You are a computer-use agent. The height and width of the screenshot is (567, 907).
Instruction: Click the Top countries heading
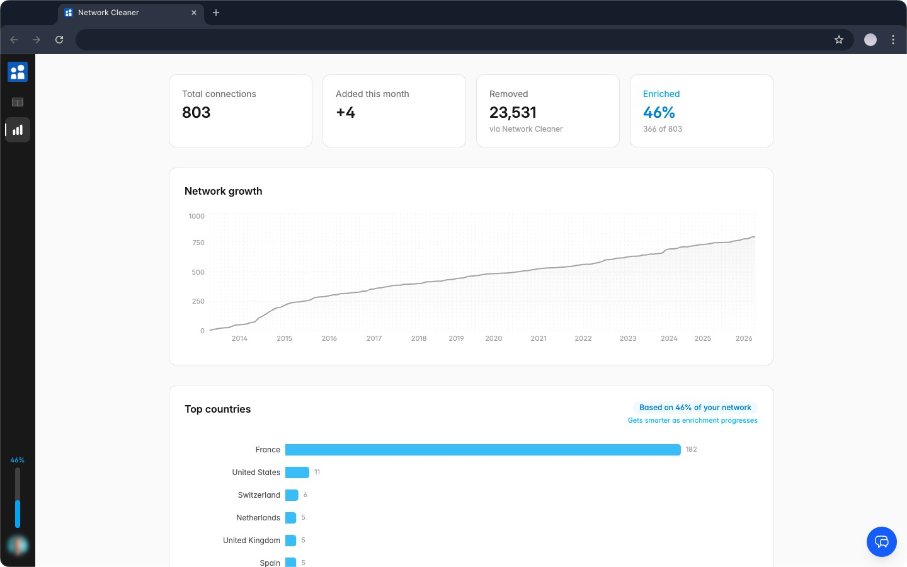218,409
